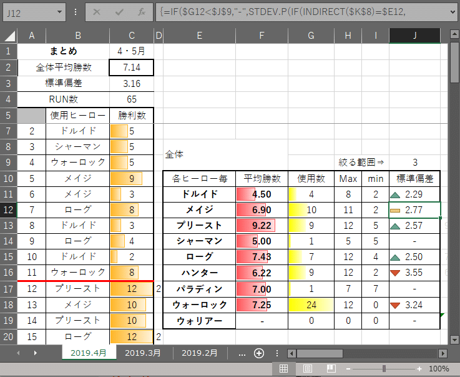Screen dimensions: 460x377
Task: Select column F header
Action: click(x=262, y=36)
